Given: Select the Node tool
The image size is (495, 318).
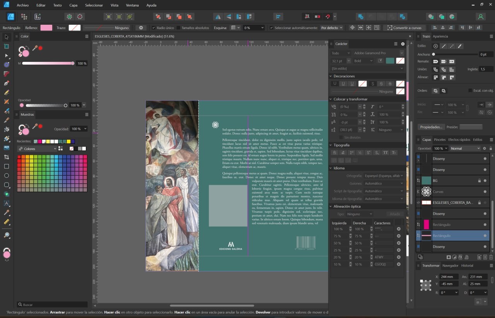Looking at the screenshot, I should click(6, 56).
